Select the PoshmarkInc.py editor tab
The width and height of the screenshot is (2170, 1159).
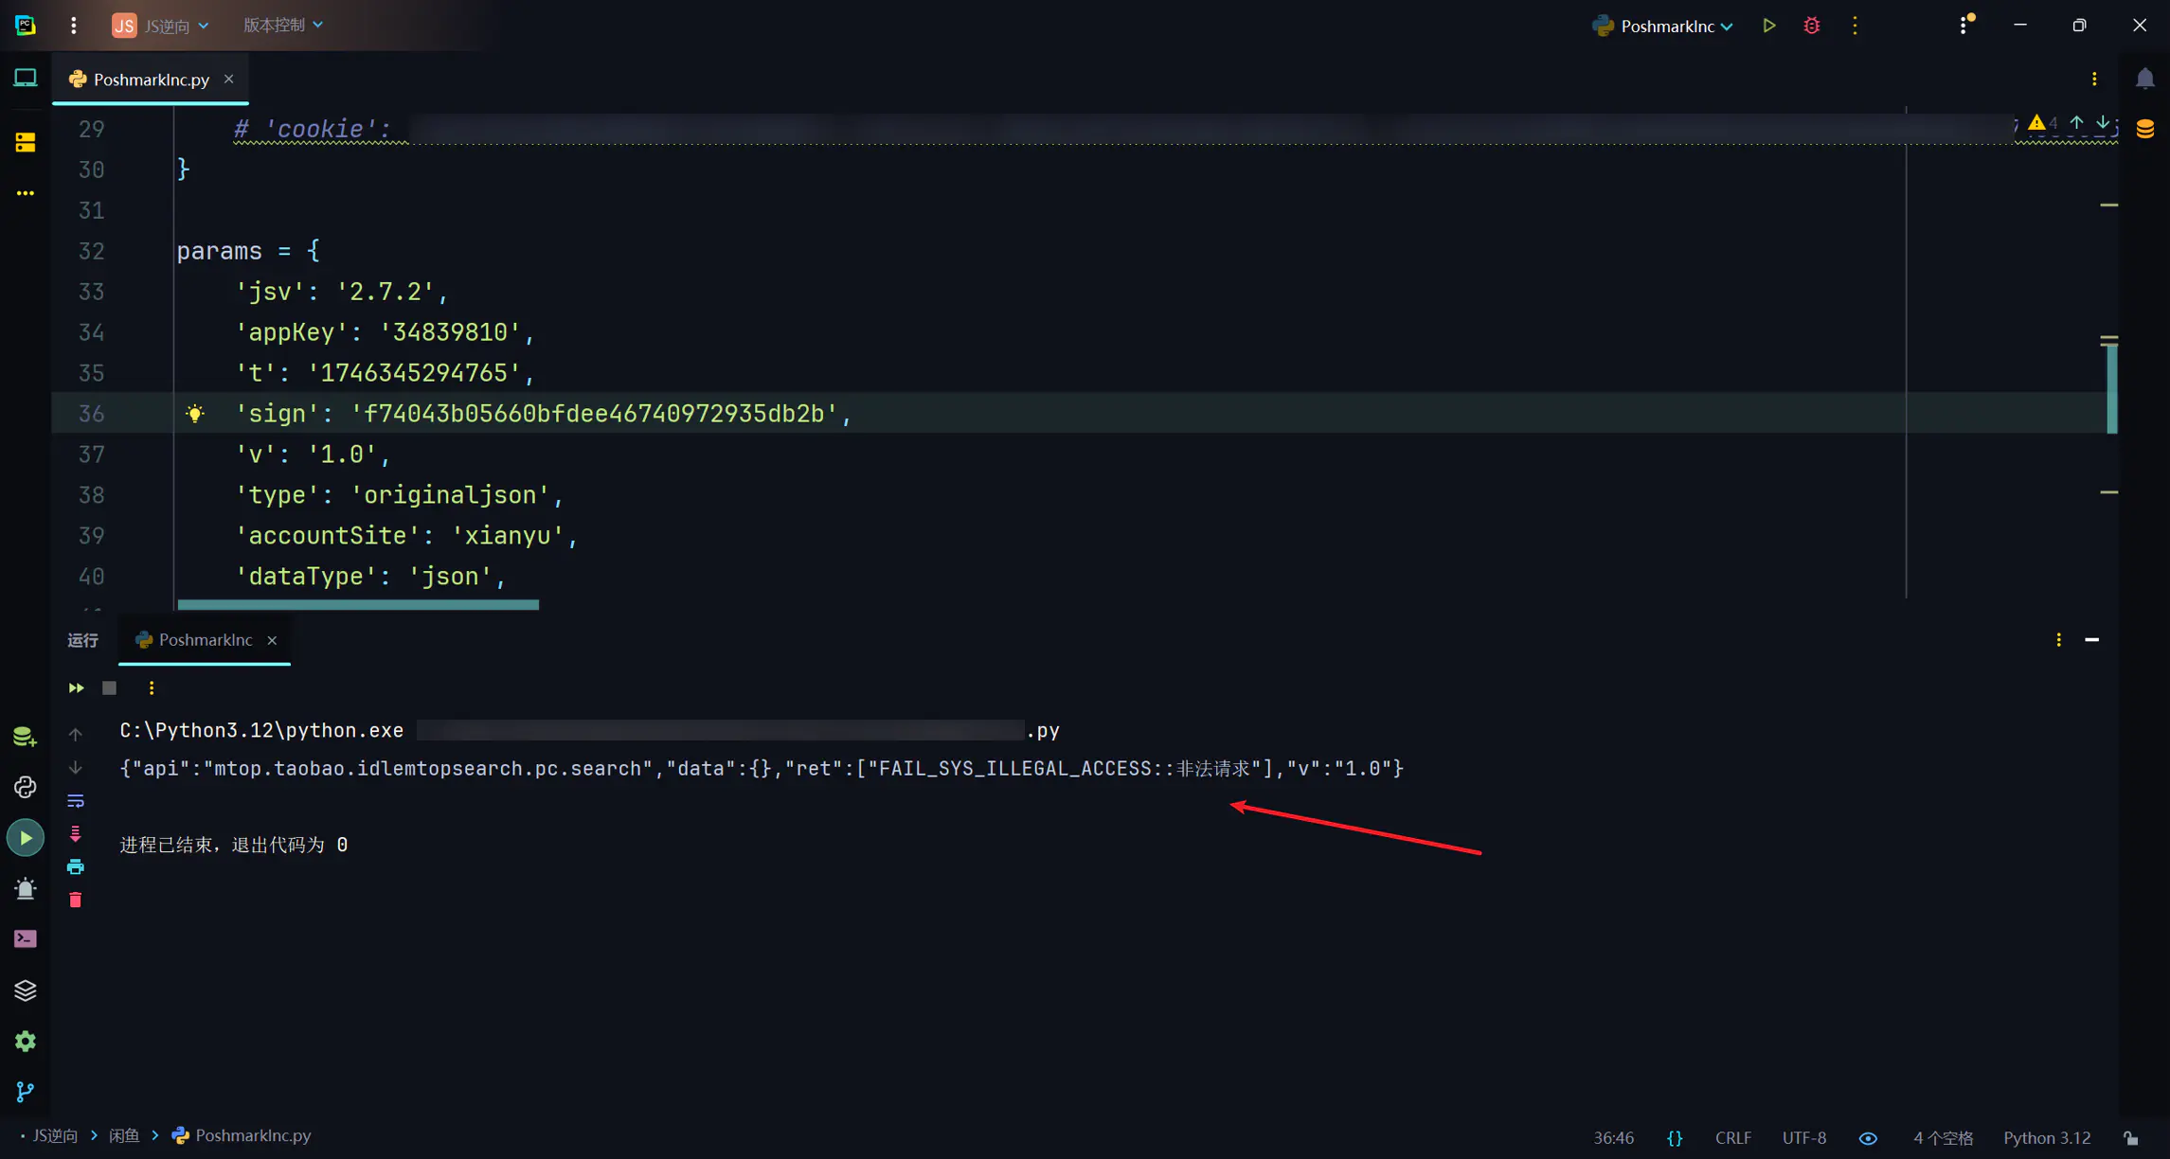coord(151,80)
